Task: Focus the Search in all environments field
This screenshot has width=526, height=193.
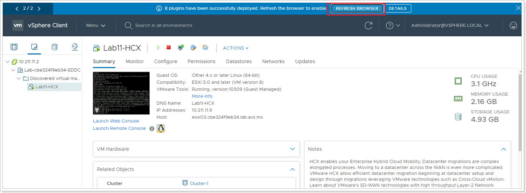Action: 164,26
